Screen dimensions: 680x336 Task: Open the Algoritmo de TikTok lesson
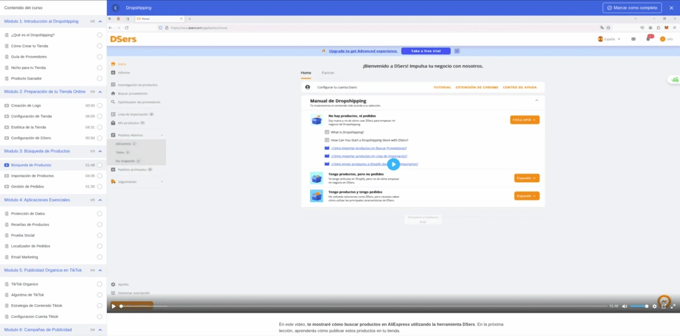[27, 294]
